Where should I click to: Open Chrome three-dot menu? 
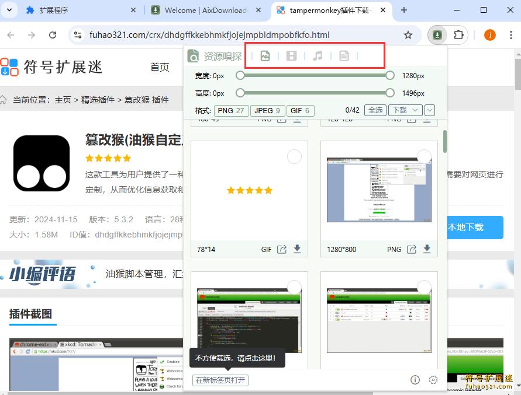(510, 35)
